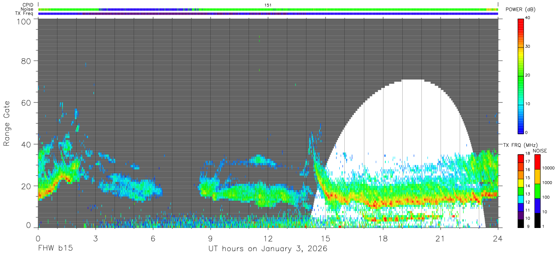Viewport: 560px width, 258px height.
Task: Click the UT hour tick "9" on time axis
Action: (x=211, y=238)
